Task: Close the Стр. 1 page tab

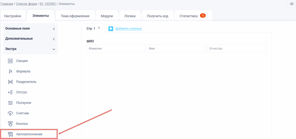Action: point(99,28)
